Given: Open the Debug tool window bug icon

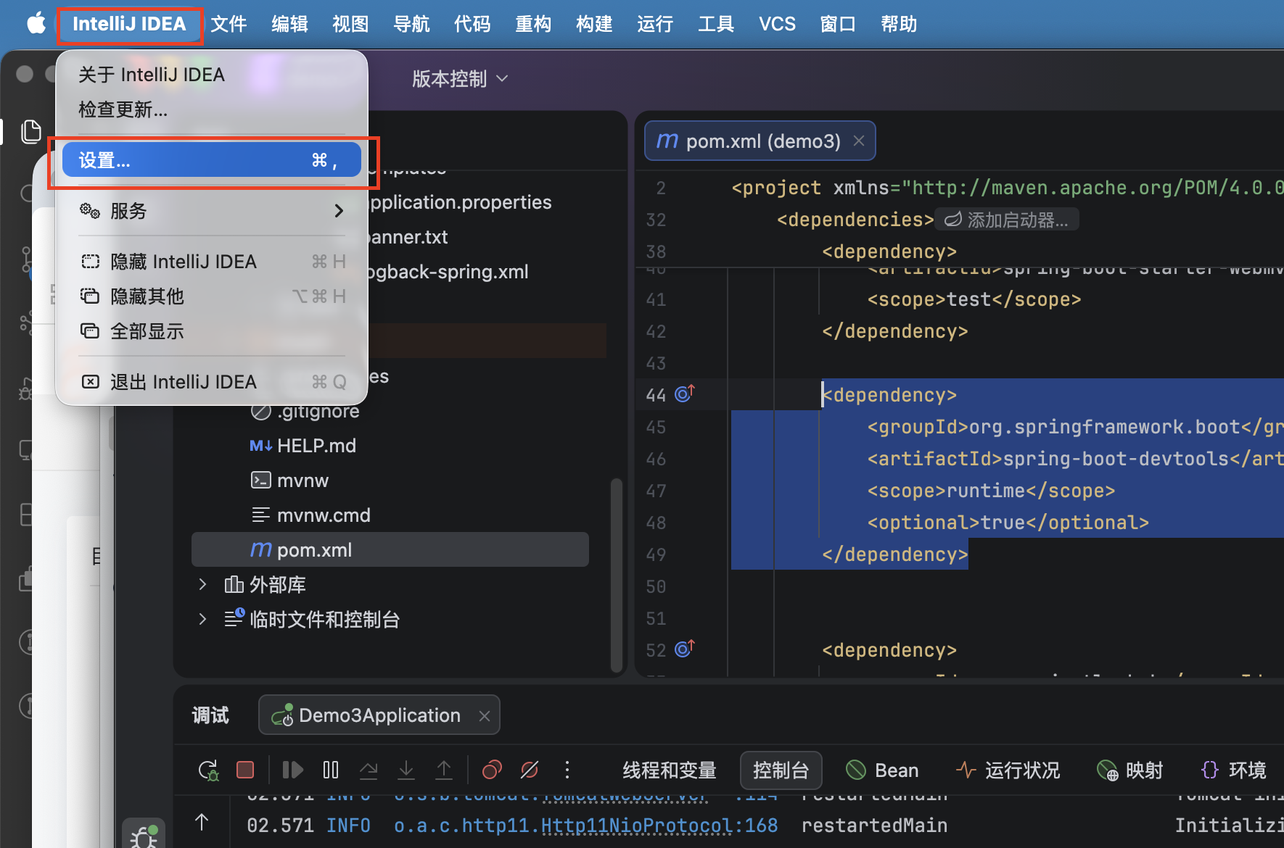Looking at the screenshot, I should [144, 835].
